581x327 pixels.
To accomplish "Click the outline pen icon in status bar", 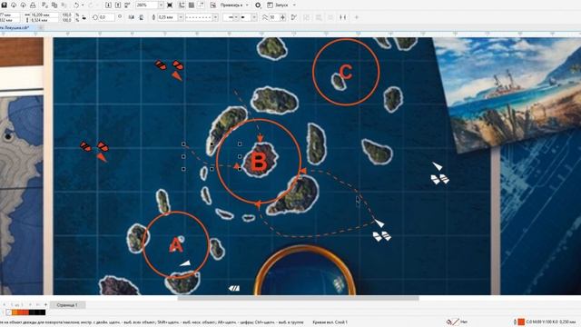I will (515, 322).
